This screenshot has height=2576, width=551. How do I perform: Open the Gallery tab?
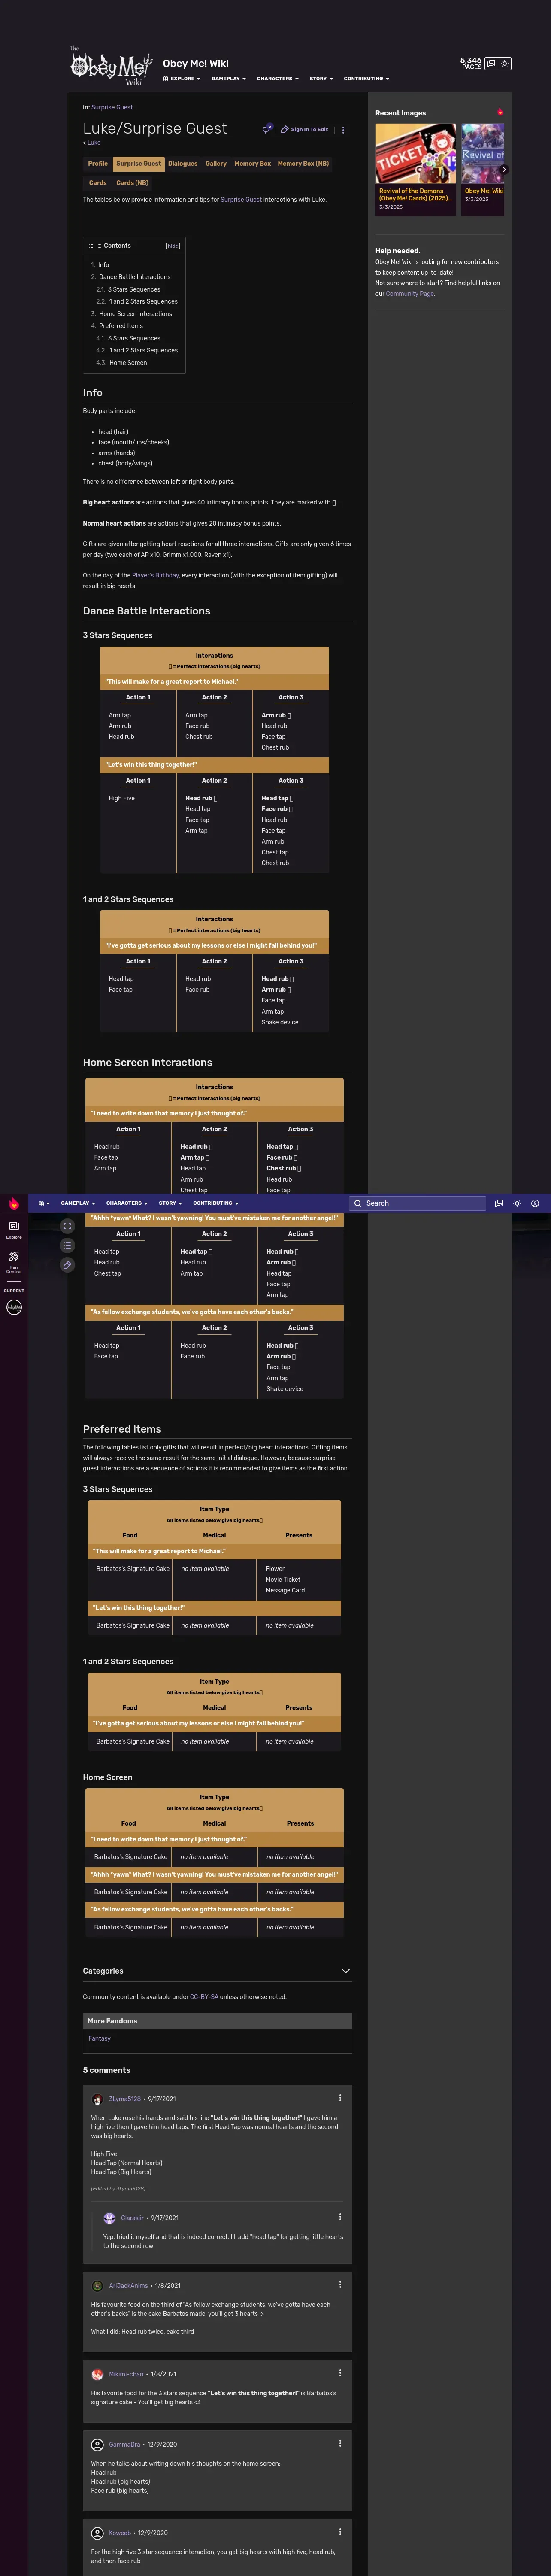[216, 163]
